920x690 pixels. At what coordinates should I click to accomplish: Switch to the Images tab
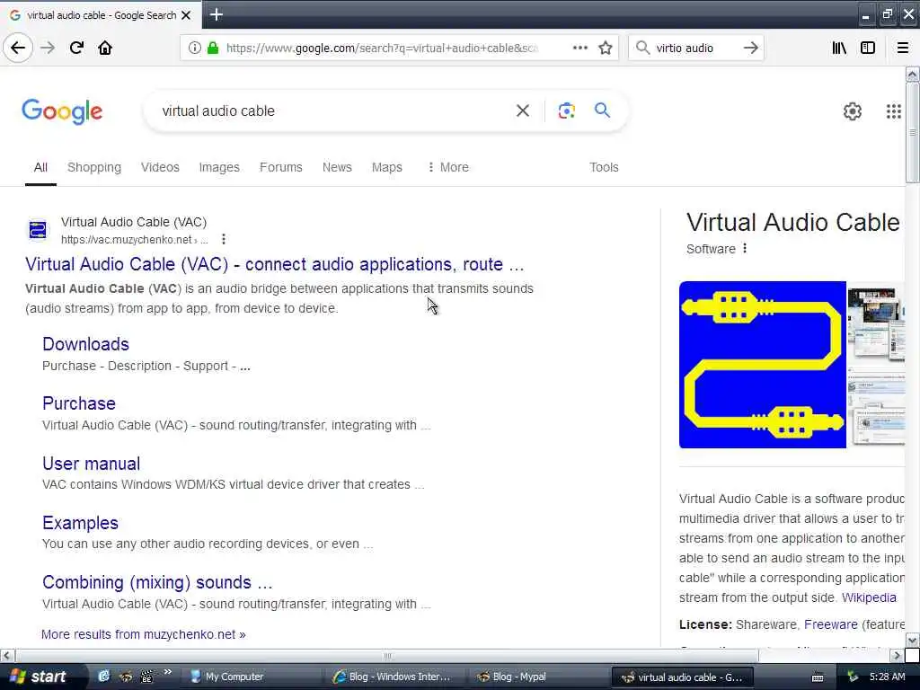[219, 167]
